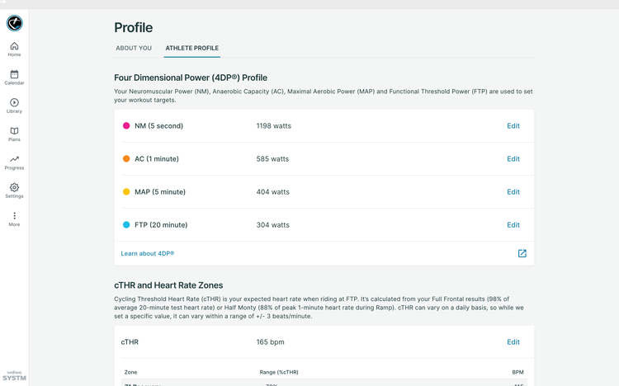Edit the cTHR value
Screen dimensions: 619x386
[513, 342]
